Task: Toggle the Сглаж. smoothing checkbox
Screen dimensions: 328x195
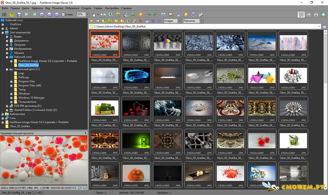Action: click(63, 15)
